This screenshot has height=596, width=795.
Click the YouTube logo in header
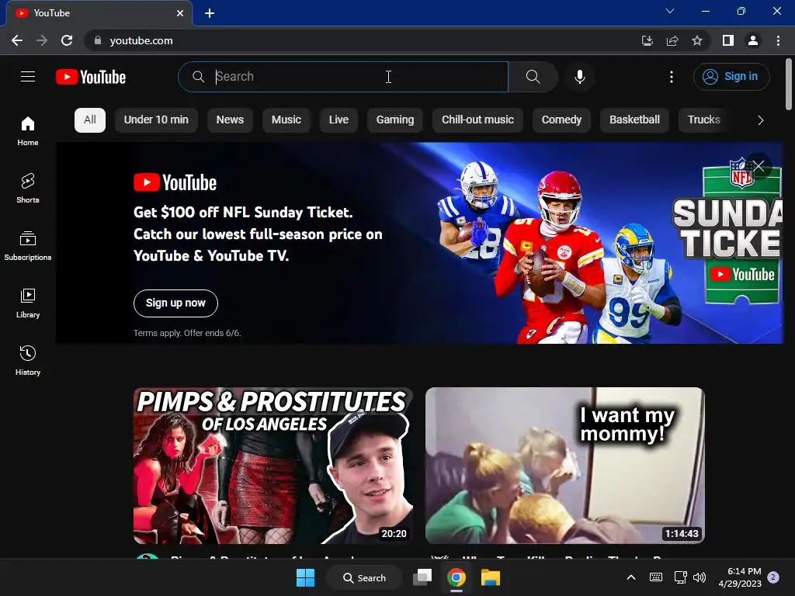(91, 77)
